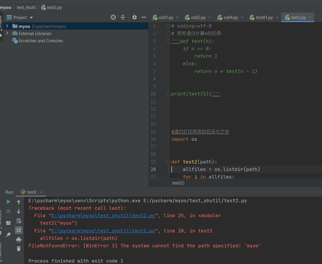Collapse the test2 function fold on line 19
This screenshot has height=264, width=322.
pos(168,162)
